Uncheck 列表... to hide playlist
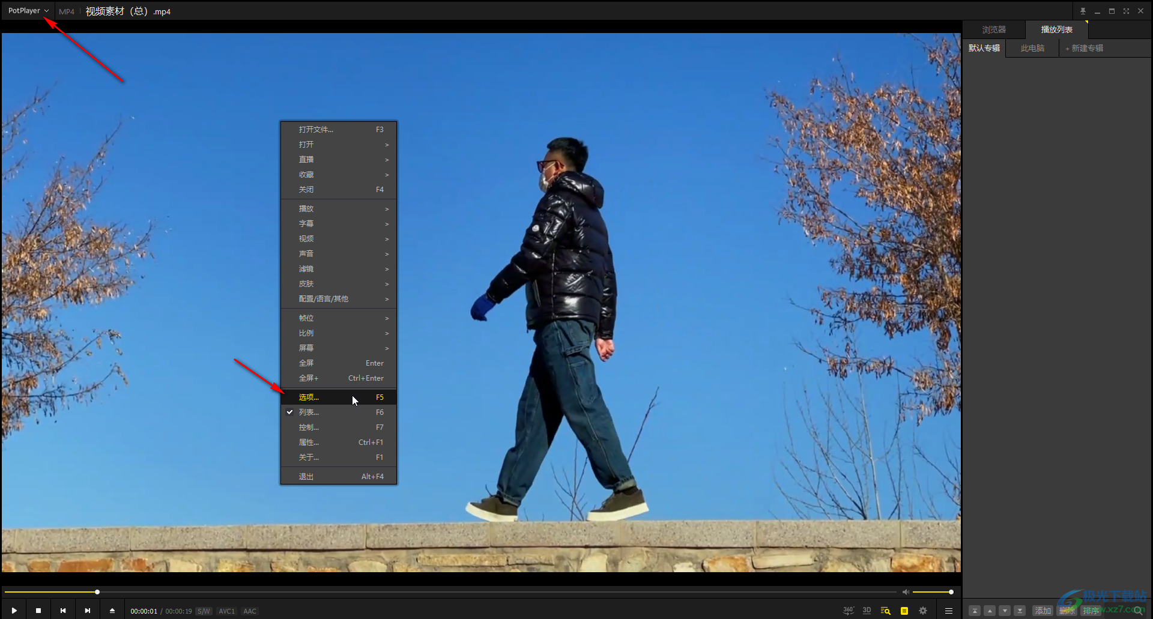1153x619 pixels. pyautogui.click(x=339, y=412)
